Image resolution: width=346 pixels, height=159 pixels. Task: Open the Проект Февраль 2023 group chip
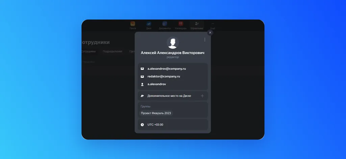156,113
